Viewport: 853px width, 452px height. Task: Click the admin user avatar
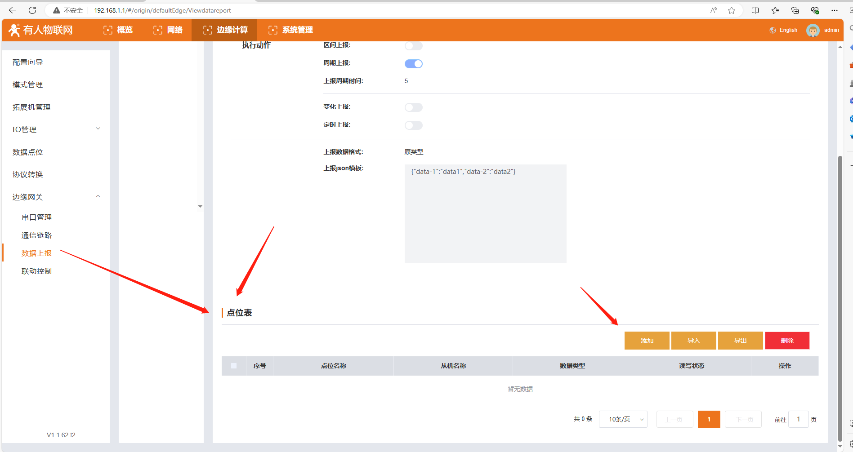point(813,30)
